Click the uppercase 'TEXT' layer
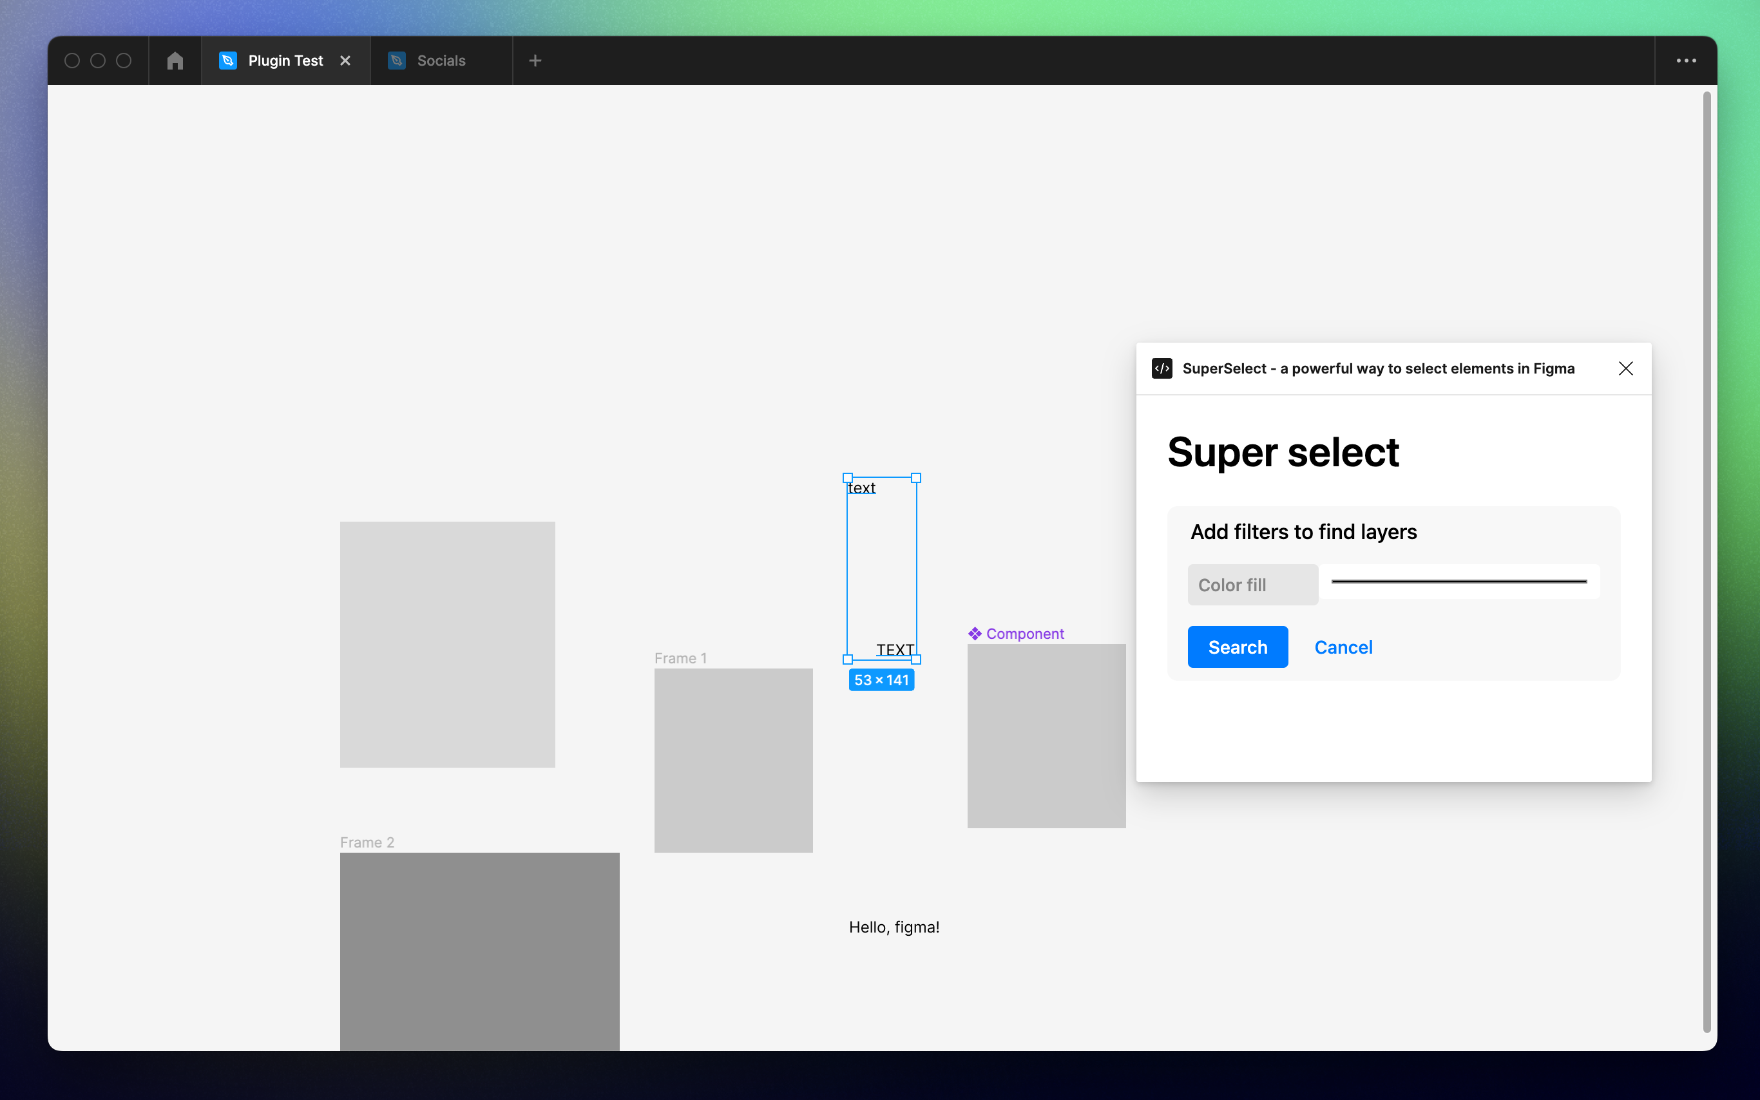The image size is (1760, 1100). [x=895, y=649]
